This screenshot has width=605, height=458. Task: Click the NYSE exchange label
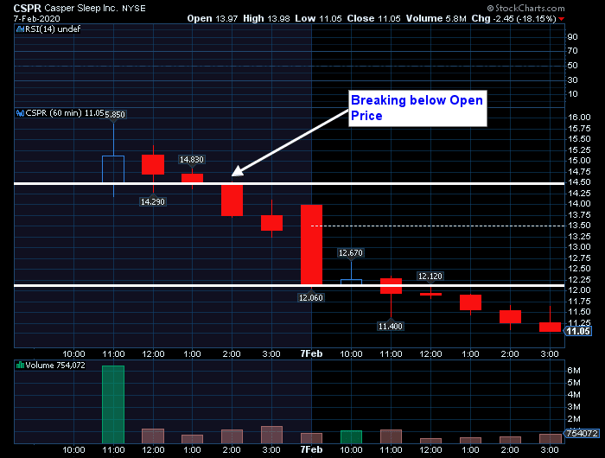(x=134, y=9)
